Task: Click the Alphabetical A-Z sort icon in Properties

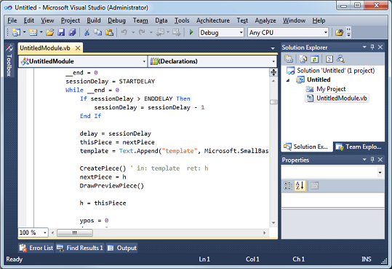Action: 300,186
